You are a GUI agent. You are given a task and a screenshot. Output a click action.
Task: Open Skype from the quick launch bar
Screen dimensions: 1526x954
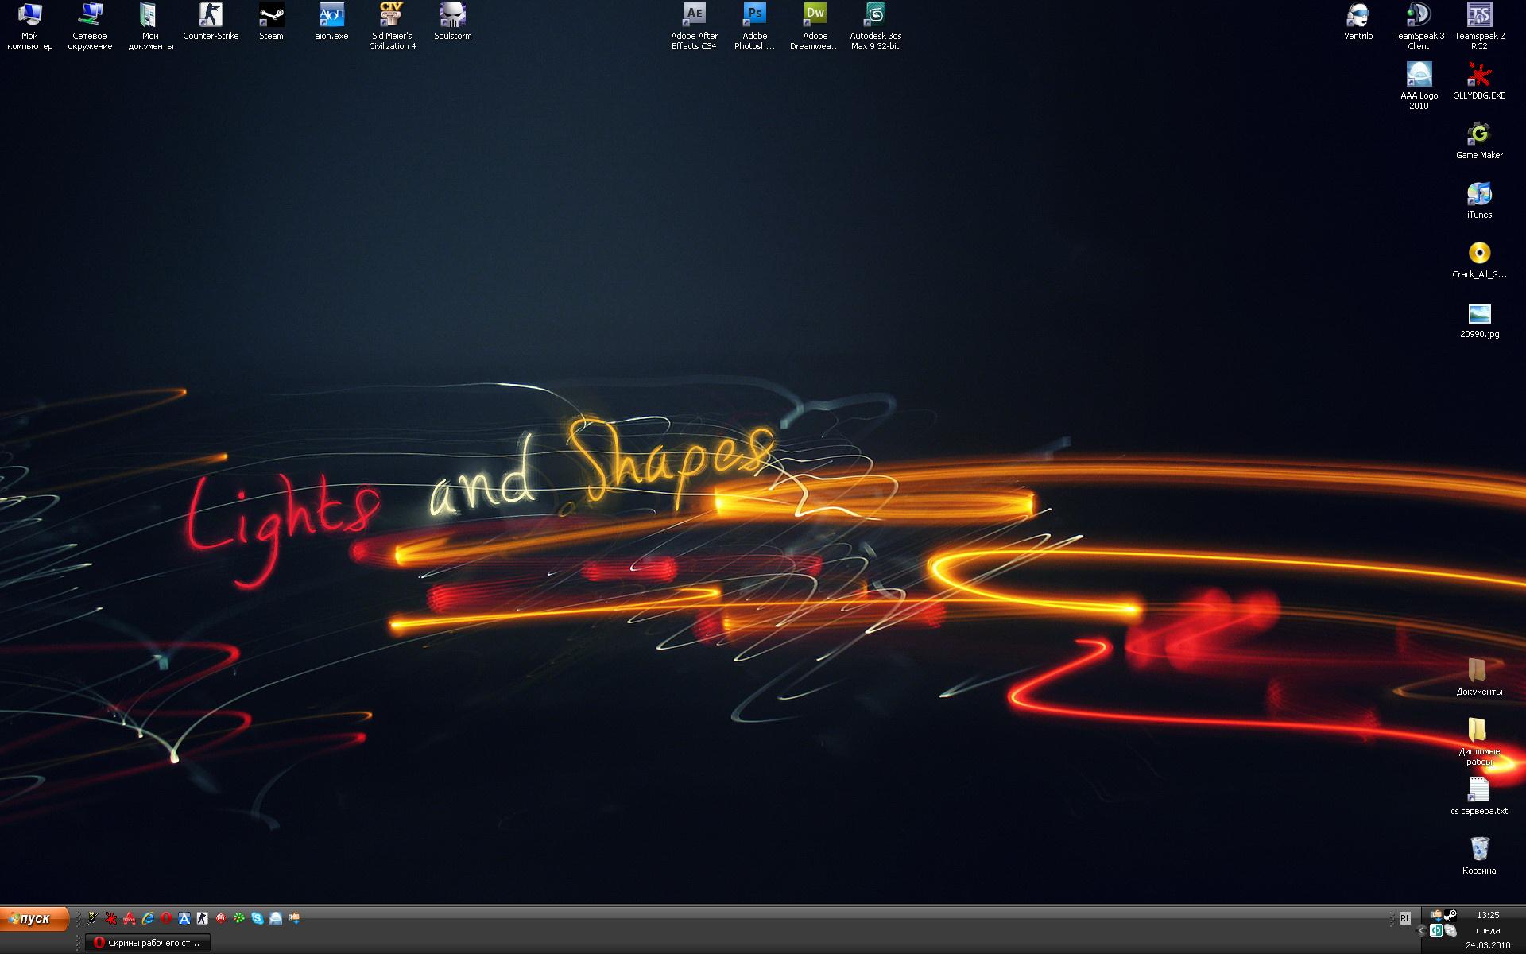258,918
